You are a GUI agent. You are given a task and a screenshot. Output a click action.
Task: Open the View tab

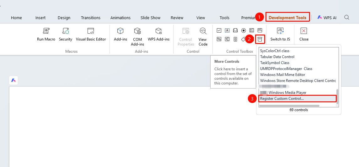(201, 18)
